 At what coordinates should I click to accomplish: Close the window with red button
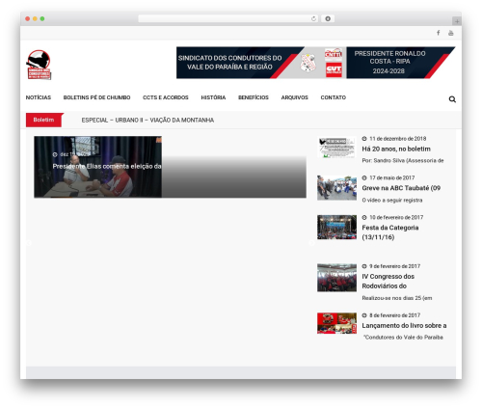point(28,18)
